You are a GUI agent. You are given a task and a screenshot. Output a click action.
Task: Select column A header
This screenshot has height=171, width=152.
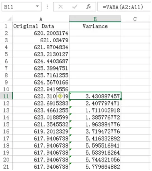pos(41,19)
